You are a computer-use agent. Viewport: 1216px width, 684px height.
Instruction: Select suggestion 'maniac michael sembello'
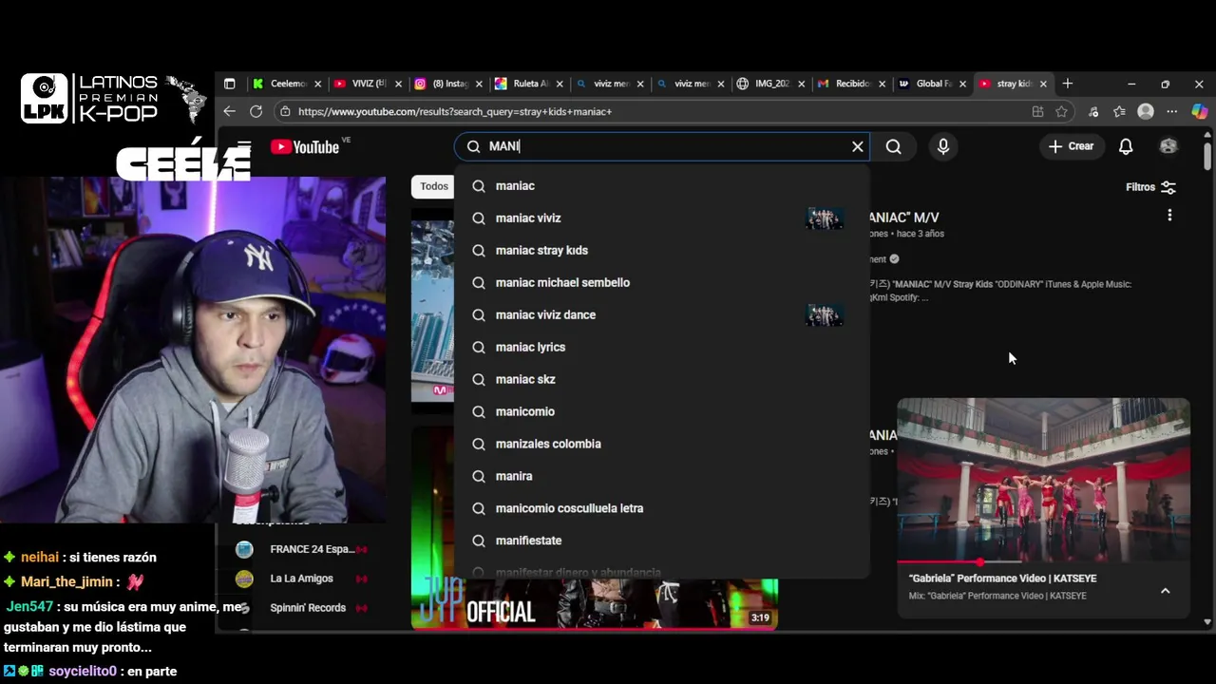(661, 283)
